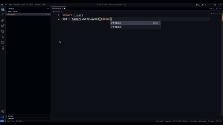Open the Selection menu
Viewport: 223px width, 125px height.
pyautogui.click(x=16, y=5)
